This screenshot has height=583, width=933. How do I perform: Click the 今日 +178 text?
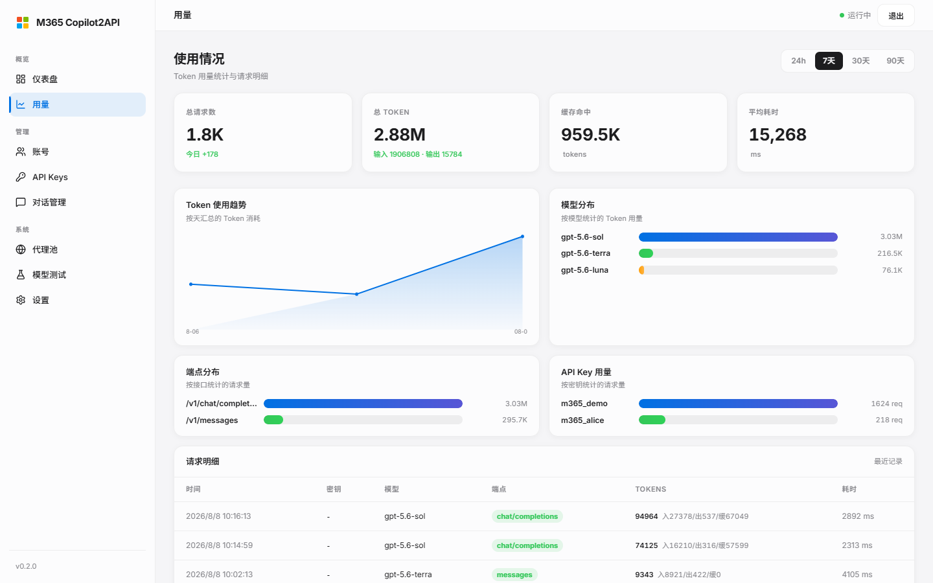[x=202, y=154]
